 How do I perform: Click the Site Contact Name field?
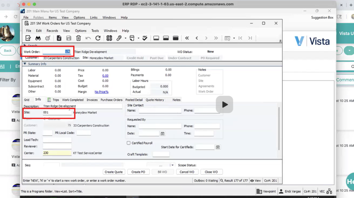coord(160,111)
